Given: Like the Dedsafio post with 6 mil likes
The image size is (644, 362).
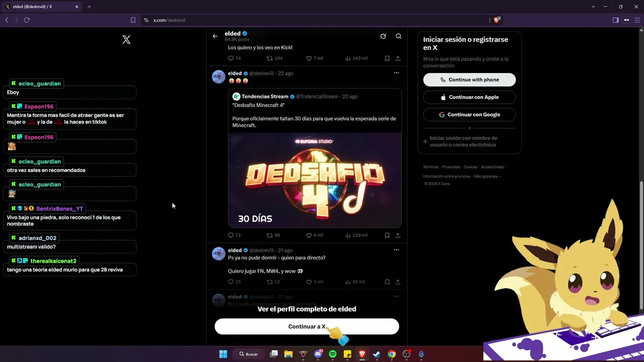Looking at the screenshot, I should coord(314,235).
